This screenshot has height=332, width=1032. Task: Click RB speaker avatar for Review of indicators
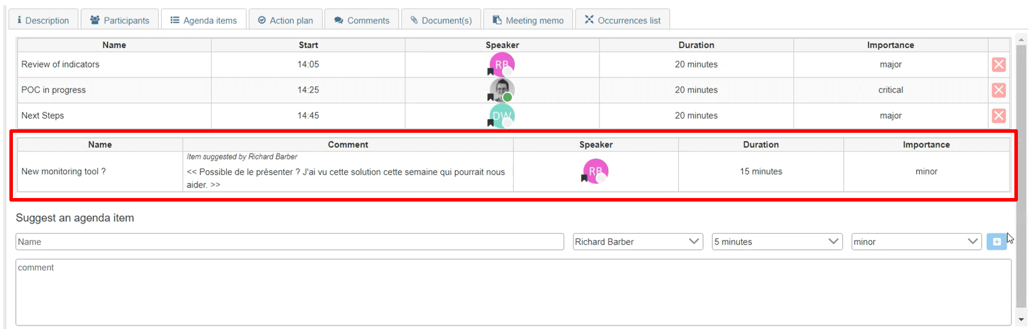(x=502, y=65)
